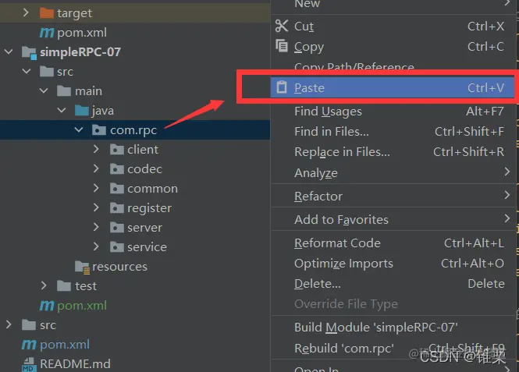Click the com.rpc package icon

tap(99, 130)
